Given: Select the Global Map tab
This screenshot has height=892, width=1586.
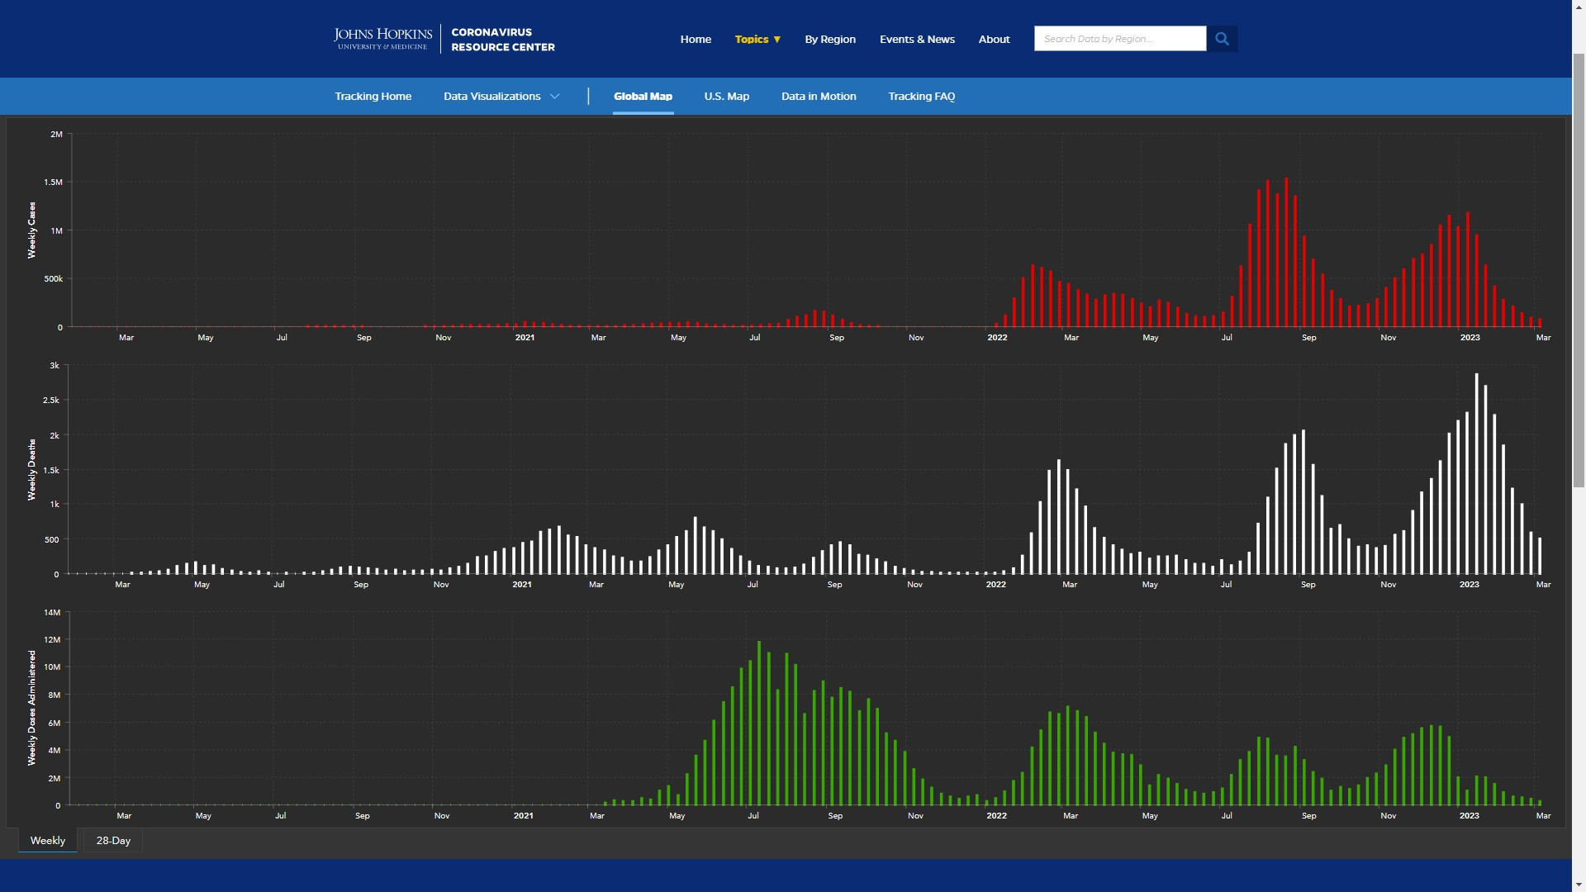Looking at the screenshot, I should coord(643,97).
